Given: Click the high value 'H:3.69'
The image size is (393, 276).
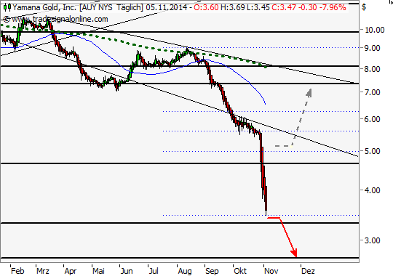Looking at the screenshot, I should [233, 7].
